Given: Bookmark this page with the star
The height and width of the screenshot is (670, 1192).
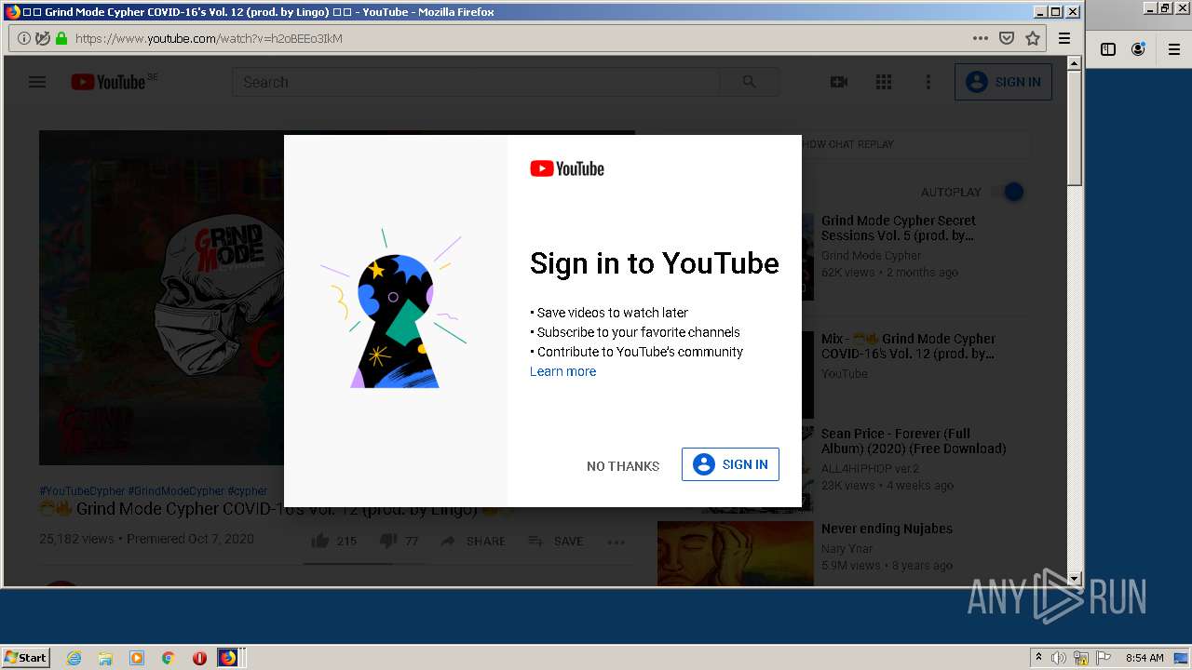Looking at the screenshot, I should click(1033, 38).
